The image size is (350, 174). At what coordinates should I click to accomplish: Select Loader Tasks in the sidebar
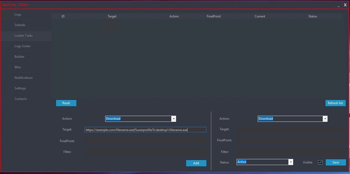click(26, 36)
